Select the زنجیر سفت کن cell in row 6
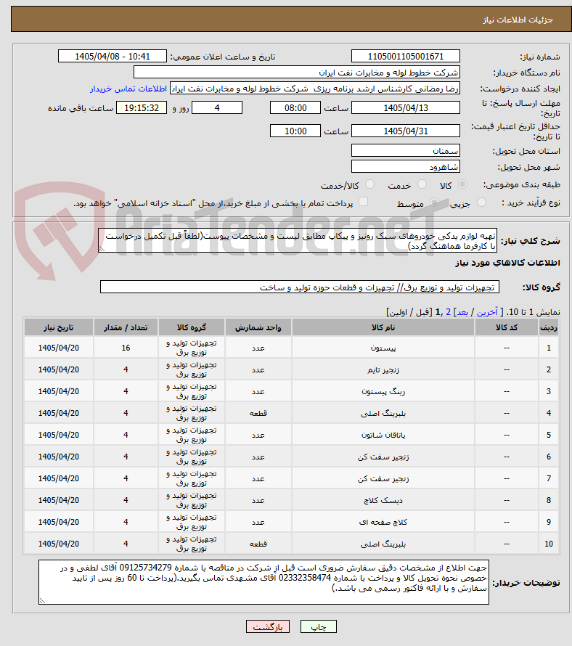The image size is (572, 646). coord(383,457)
